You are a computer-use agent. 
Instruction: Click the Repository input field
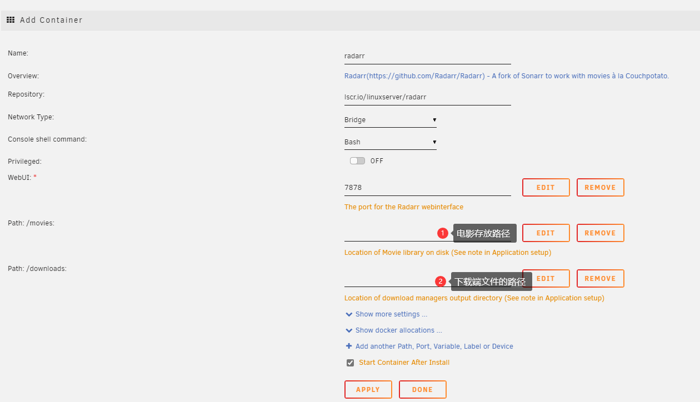click(x=427, y=97)
